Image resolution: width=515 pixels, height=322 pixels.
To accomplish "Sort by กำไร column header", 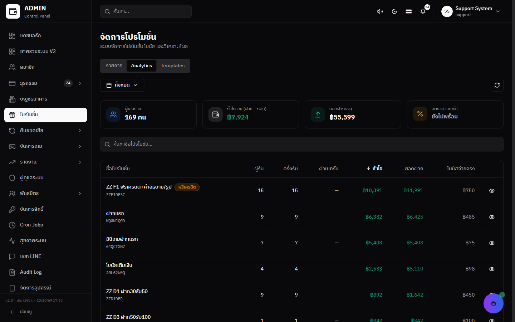I will [374, 168].
